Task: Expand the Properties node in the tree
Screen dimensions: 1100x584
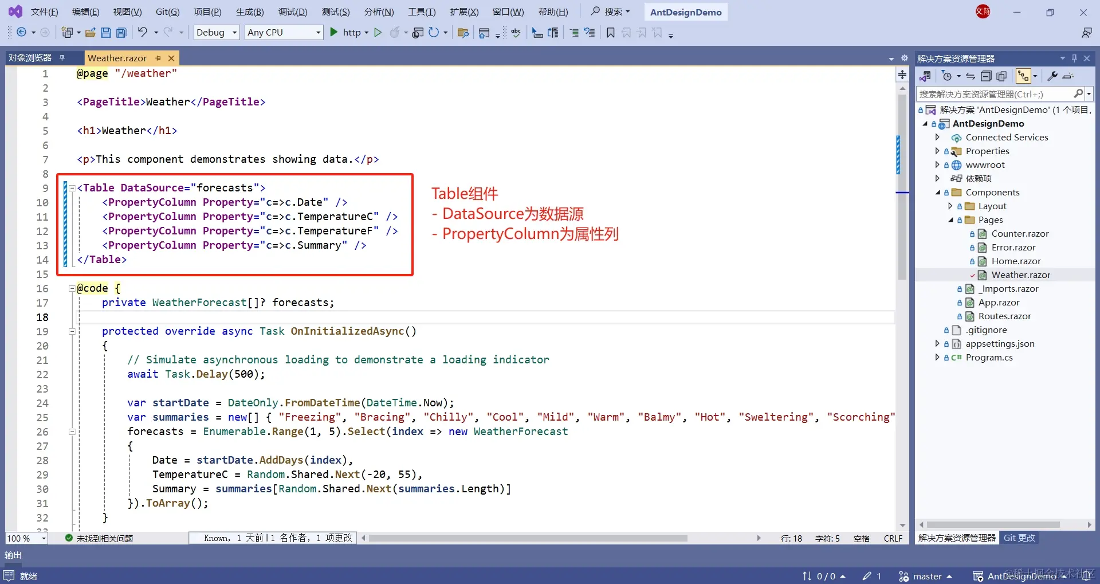Action: 937,151
